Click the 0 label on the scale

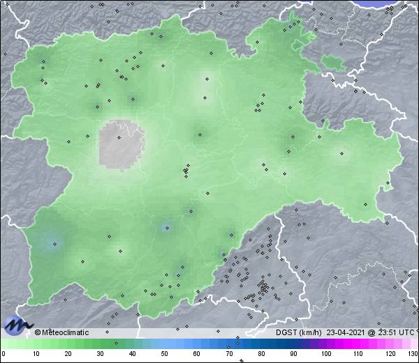coord(3,354)
